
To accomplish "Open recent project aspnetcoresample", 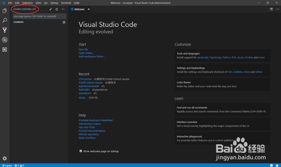I will pyautogui.click(x=89, y=86).
